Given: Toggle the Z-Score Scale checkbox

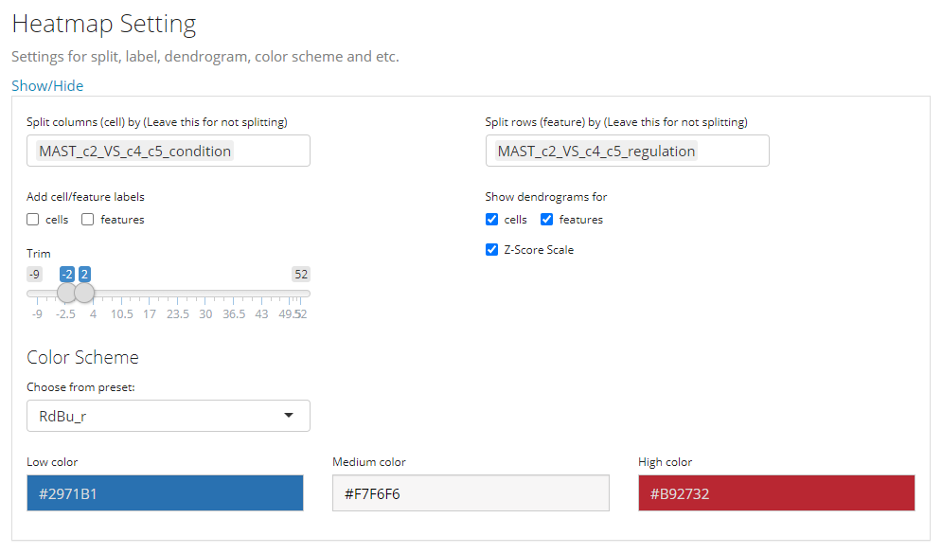Looking at the screenshot, I should [x=491, y=250].
